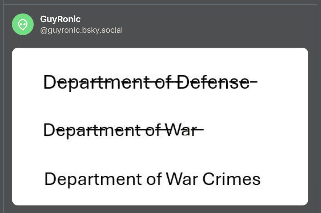Image resolution: width=321 pixels, height=213 pixels.
Task: Click the "Department of War Crimes" line
Action: [x=152, y=179]
